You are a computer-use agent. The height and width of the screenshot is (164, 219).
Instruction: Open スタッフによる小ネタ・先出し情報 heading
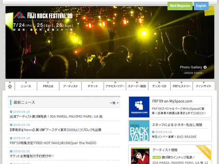(177, 125)
